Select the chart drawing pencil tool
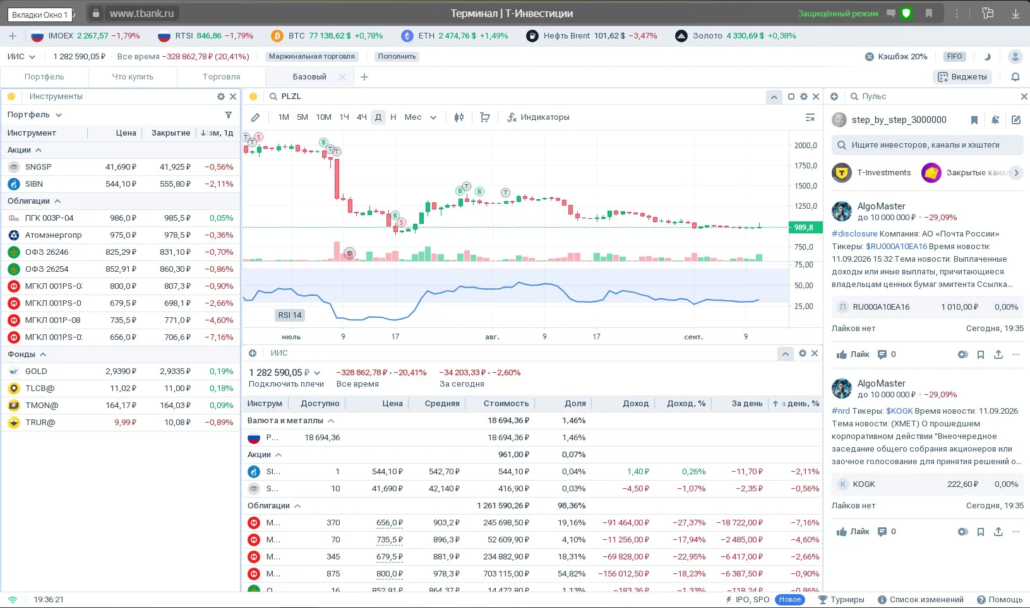The image size is (1030, 608). point(255,117)
